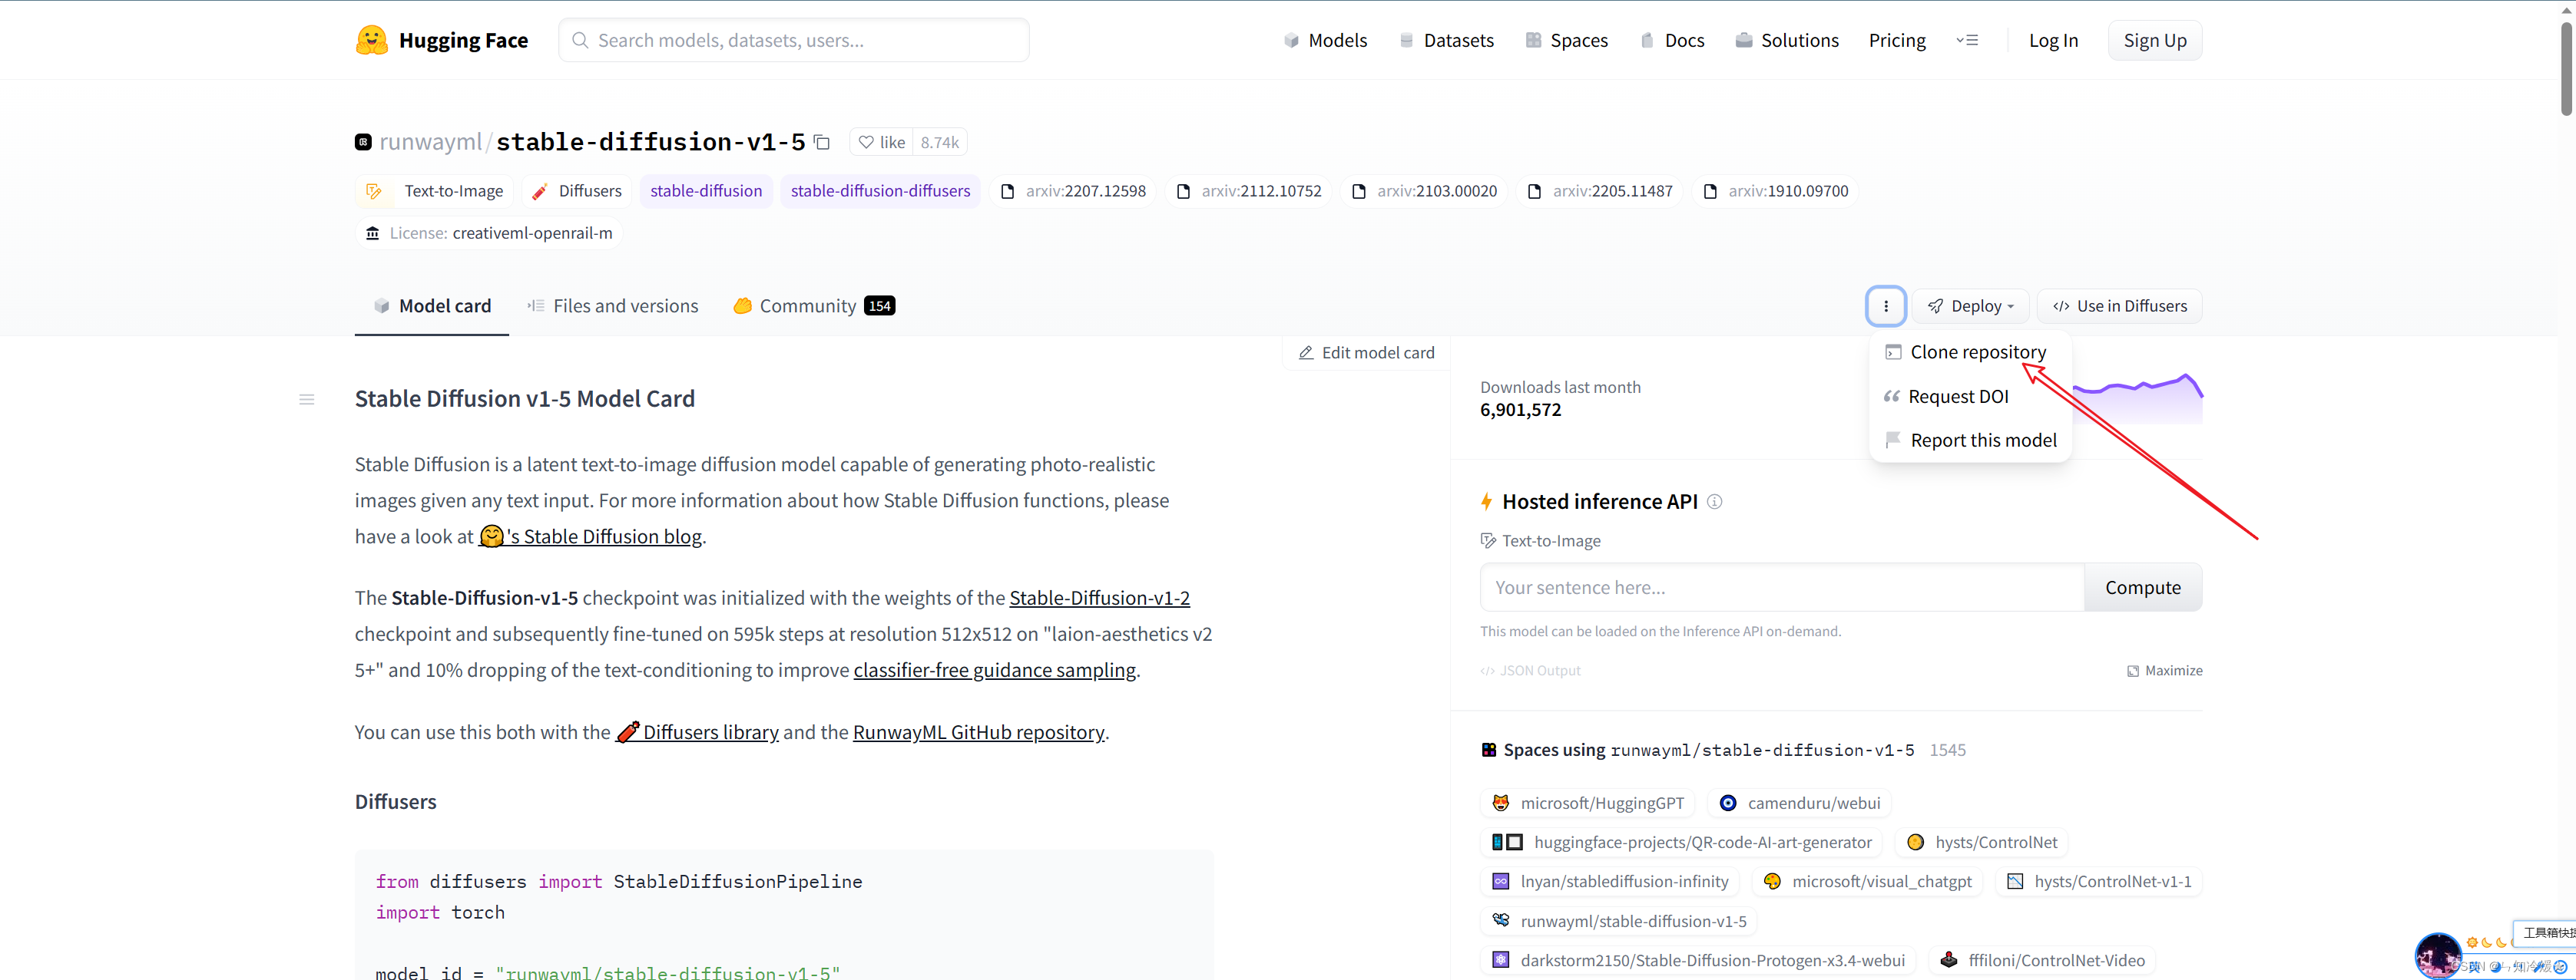The height and width of the screenshot is (980, 2576).
Task: Copy model name with clipboard icon
Action: [822, 142]
